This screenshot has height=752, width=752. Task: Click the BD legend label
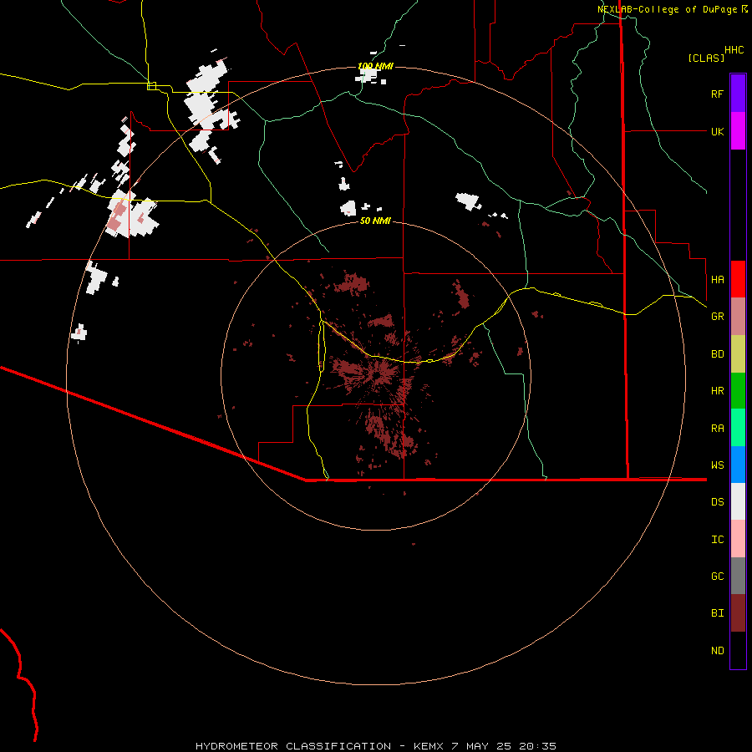(717, 354)
